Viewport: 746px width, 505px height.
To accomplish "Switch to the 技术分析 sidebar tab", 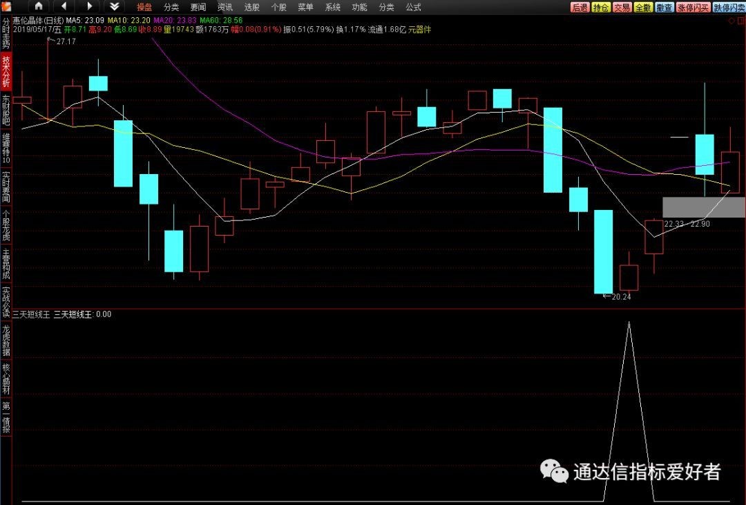I will tap(6, 72).
